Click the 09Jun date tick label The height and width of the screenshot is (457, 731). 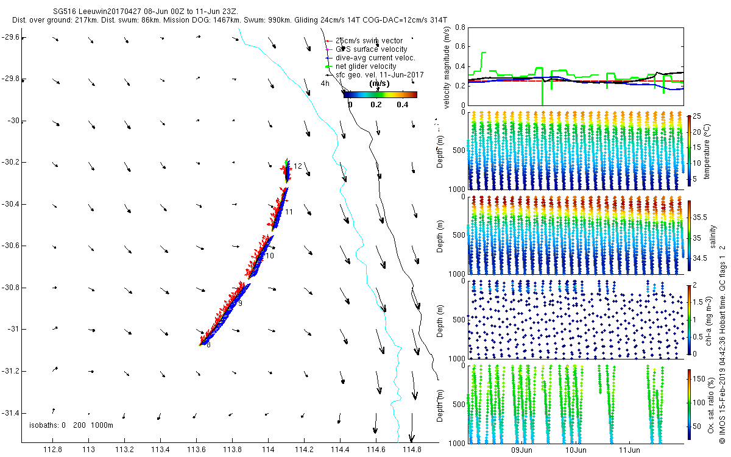click(x=522, y=450)
